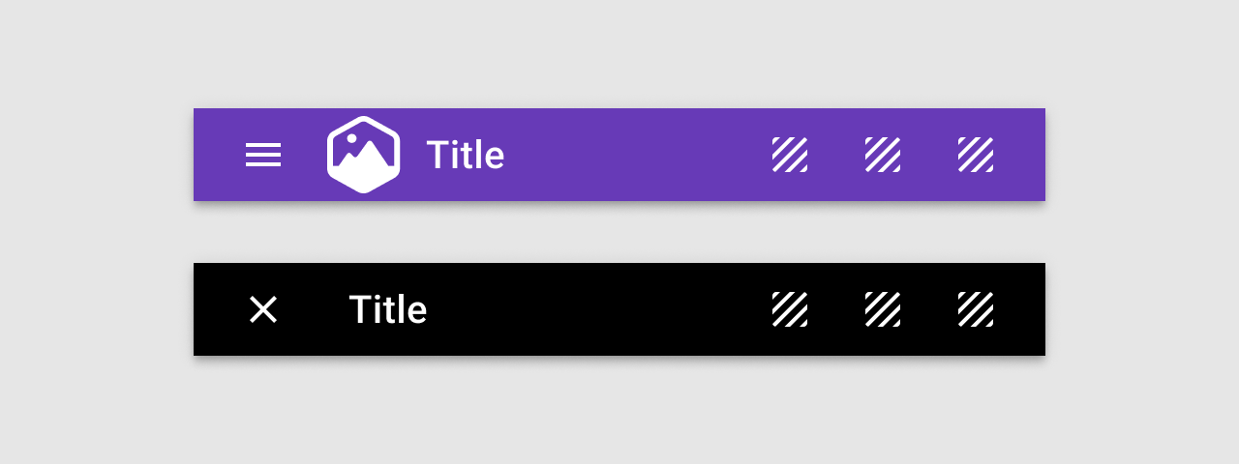Click the Title text in the purple bar

click(x=466, y=156)
